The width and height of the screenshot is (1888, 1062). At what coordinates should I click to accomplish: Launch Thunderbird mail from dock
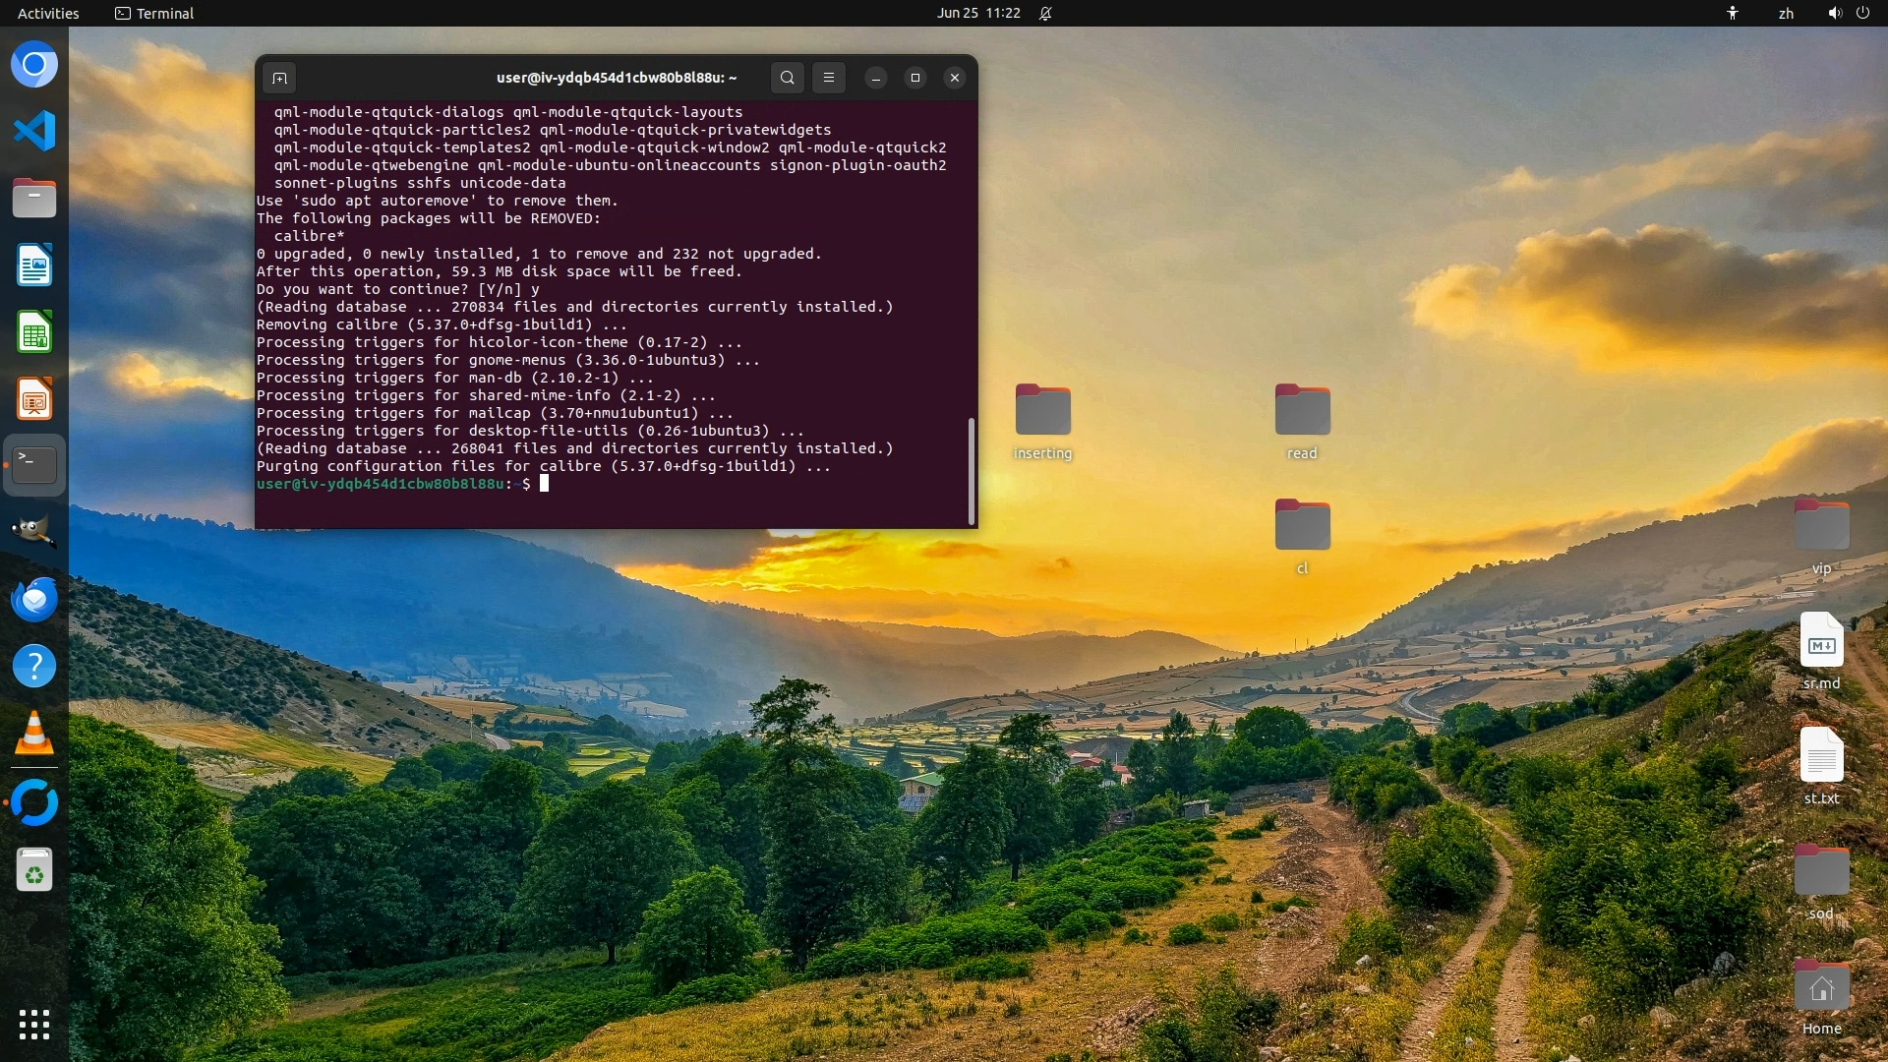point(34,599)
